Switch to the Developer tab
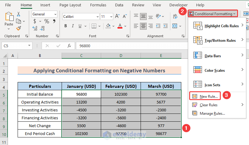The height and width of the screenshot is (145, 249). point(179,5)
